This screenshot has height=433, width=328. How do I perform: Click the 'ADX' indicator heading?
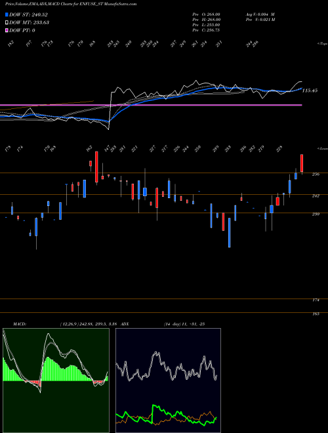pyautogui.click(x=125, y=324)
